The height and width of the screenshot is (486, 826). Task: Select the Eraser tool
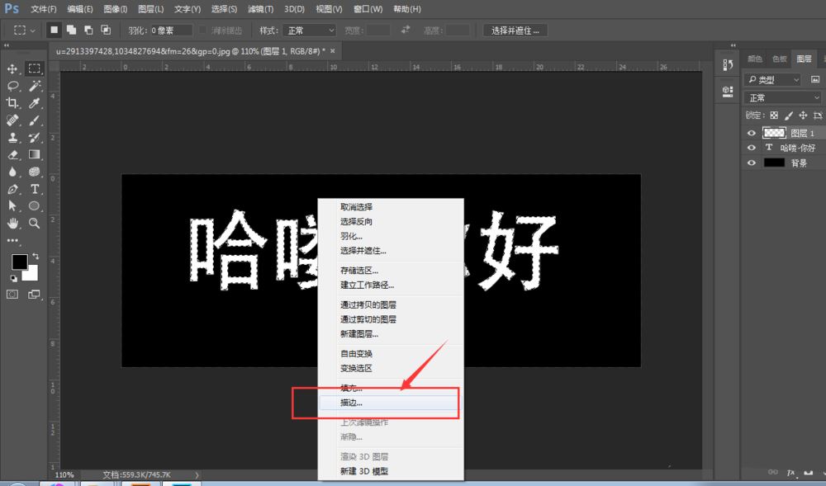(12, 154)
